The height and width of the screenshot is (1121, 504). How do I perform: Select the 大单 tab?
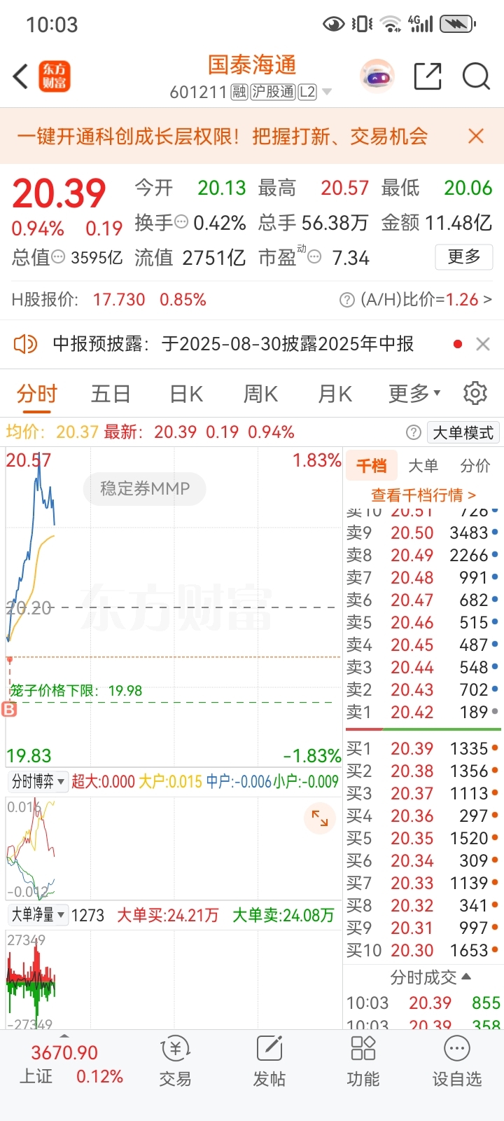pos(423,465)
